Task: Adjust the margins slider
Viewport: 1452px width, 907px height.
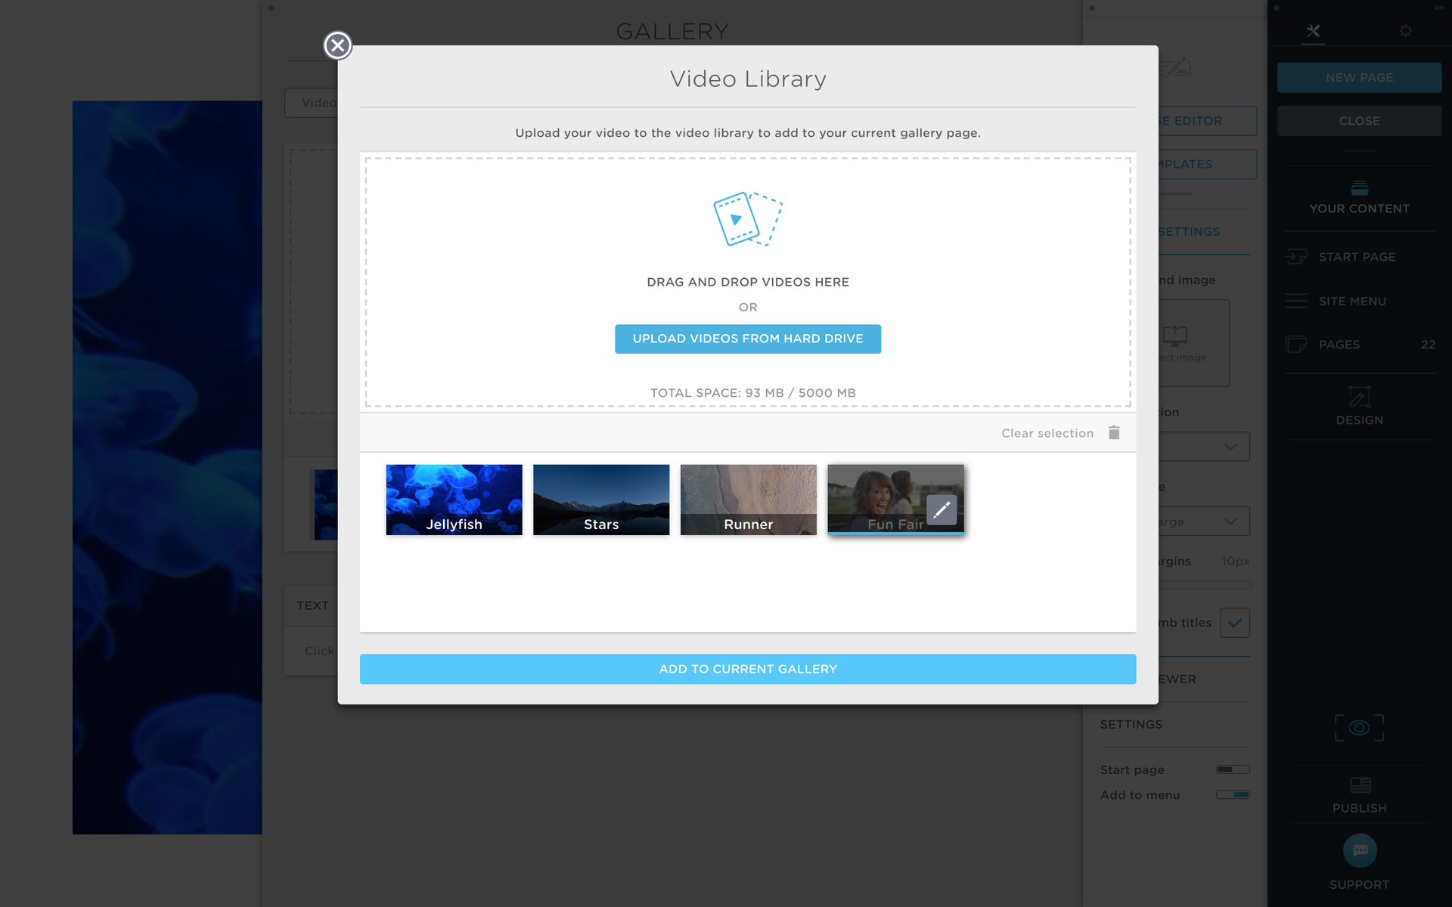Action: coord(1205,585)
